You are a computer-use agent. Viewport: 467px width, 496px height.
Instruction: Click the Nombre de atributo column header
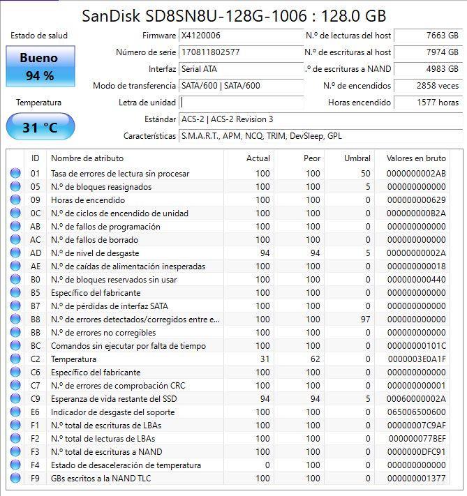coord(135,158)
